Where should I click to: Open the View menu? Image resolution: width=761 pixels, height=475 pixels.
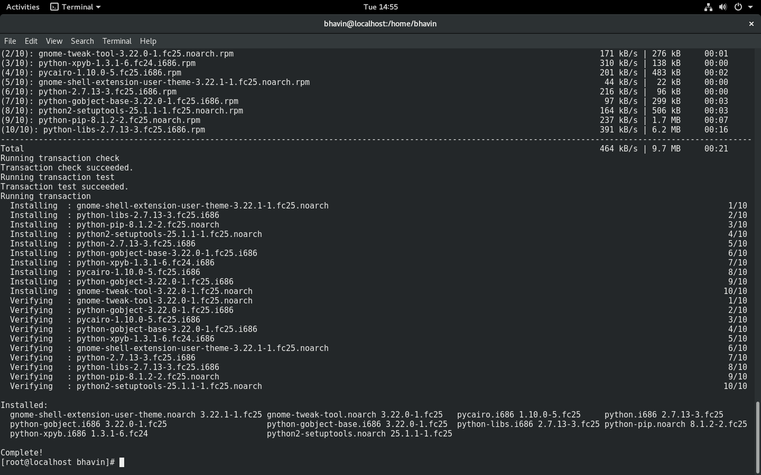pyautogui.click(x=53, y=41)
